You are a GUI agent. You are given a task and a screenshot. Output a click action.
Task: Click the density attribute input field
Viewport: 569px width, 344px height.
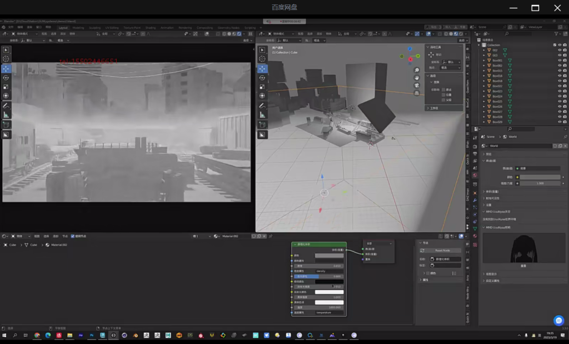[x=329, y=271]
